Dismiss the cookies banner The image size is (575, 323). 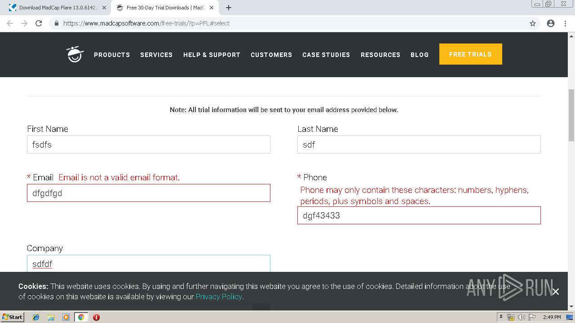556,292
